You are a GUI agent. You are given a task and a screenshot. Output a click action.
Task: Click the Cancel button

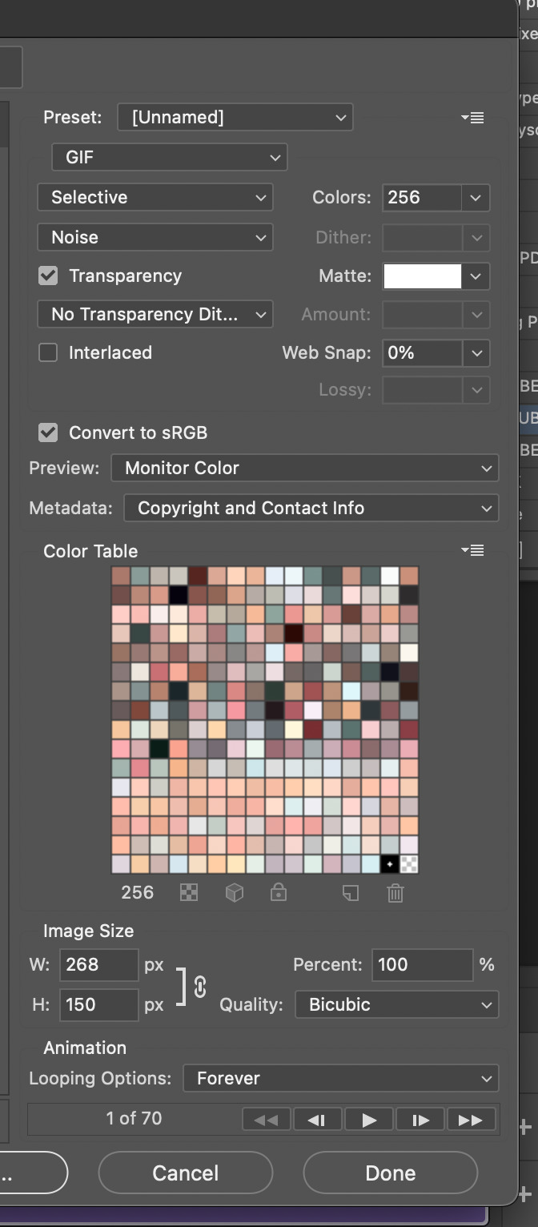pos(186,1173)
